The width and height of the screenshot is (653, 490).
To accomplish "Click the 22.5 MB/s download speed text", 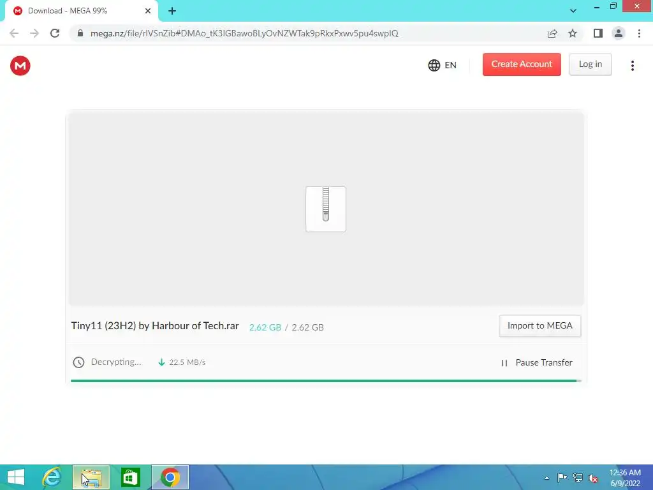I will [x=187, y=362].
